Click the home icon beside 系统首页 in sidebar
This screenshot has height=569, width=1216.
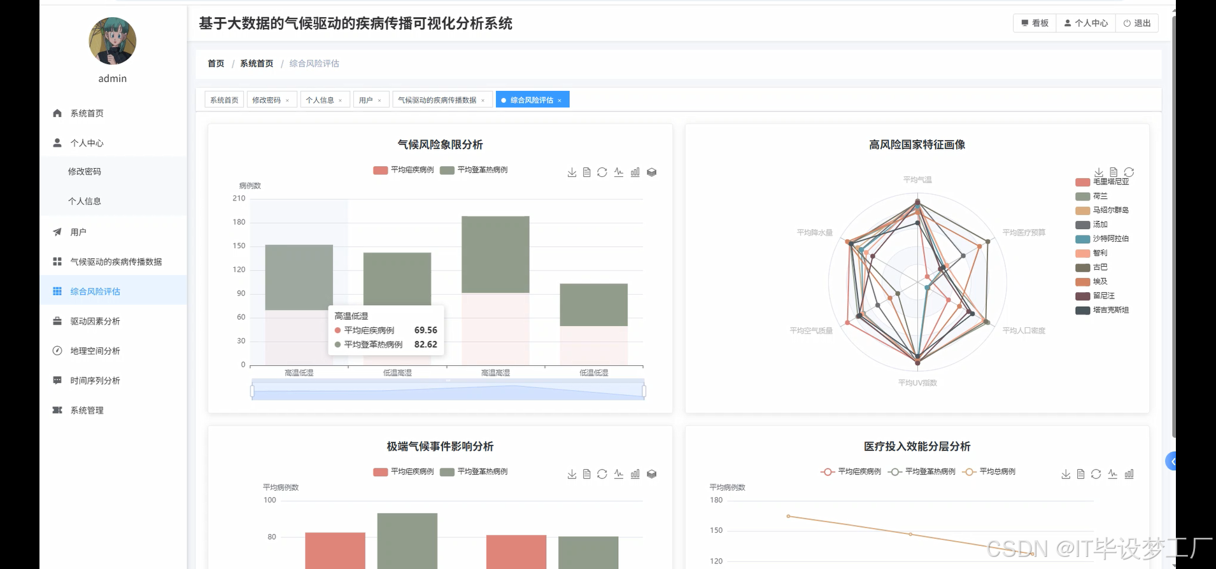(57, 113)
